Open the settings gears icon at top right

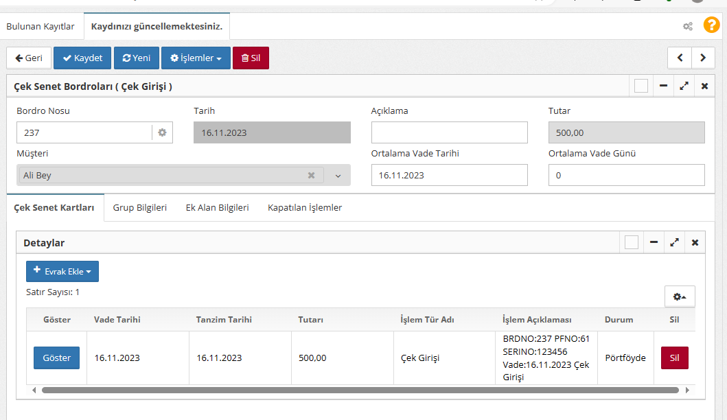(x=687, y=27)
